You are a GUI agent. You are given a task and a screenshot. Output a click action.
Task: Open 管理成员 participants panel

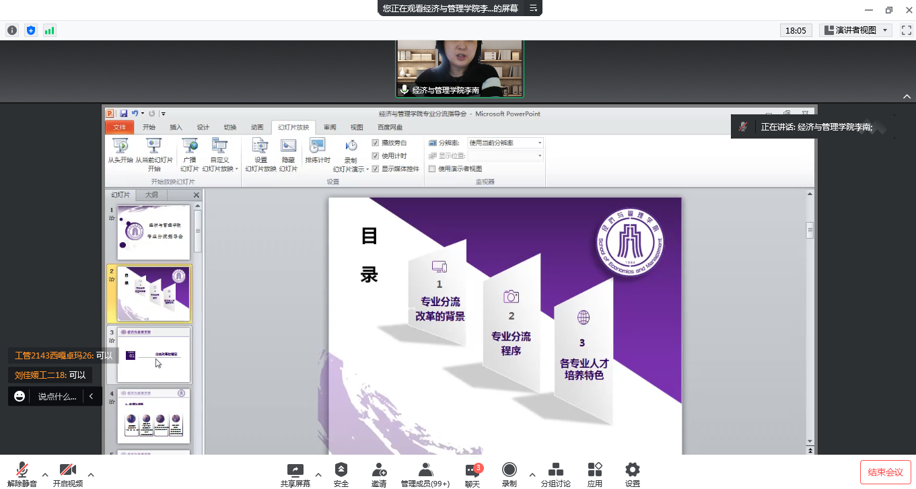click(425, 469)
